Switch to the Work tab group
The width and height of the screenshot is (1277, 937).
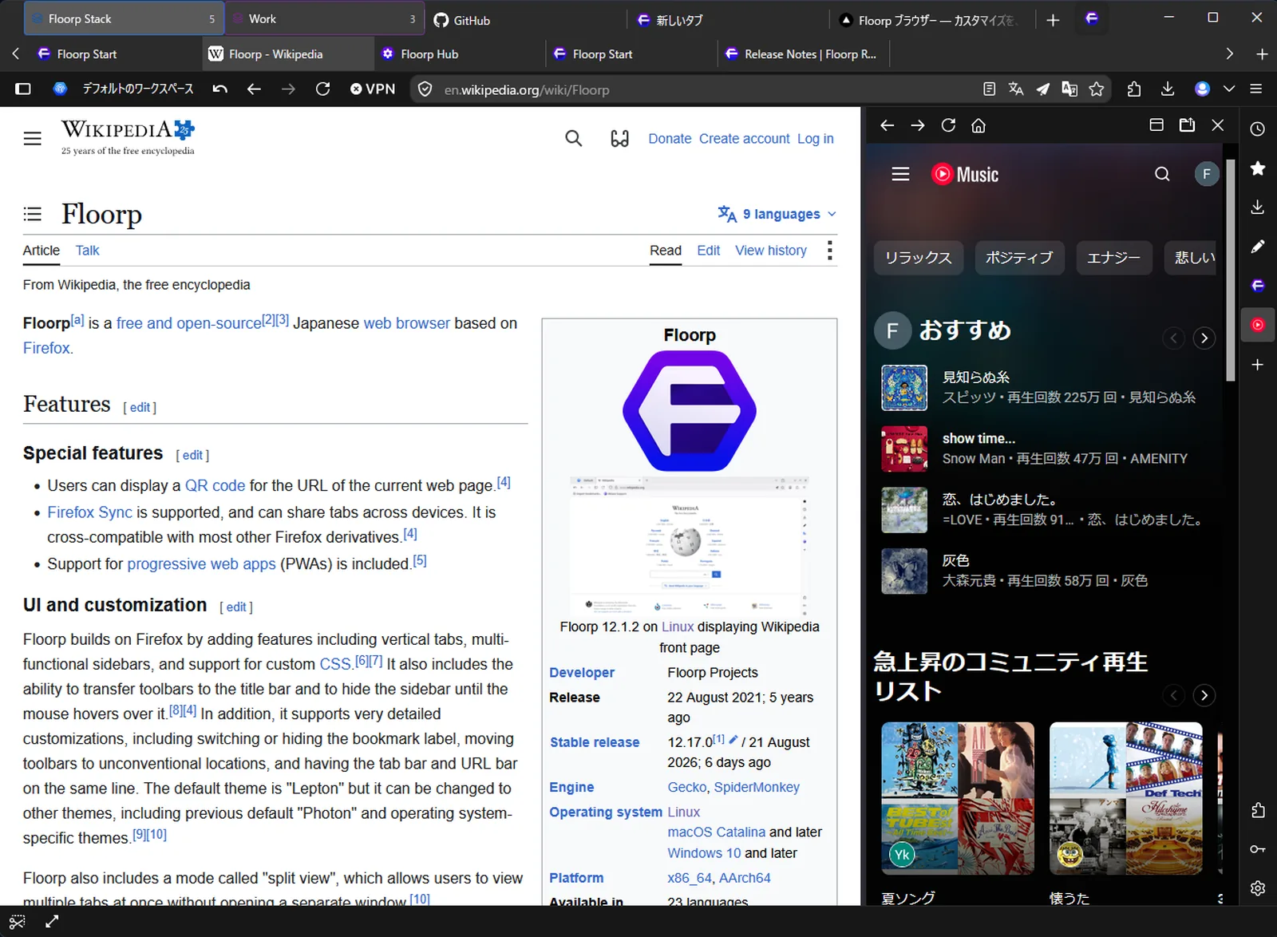coord(326,18)
